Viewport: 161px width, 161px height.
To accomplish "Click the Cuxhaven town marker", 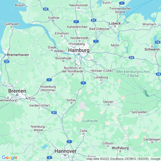I will click(x=11, y=27).
